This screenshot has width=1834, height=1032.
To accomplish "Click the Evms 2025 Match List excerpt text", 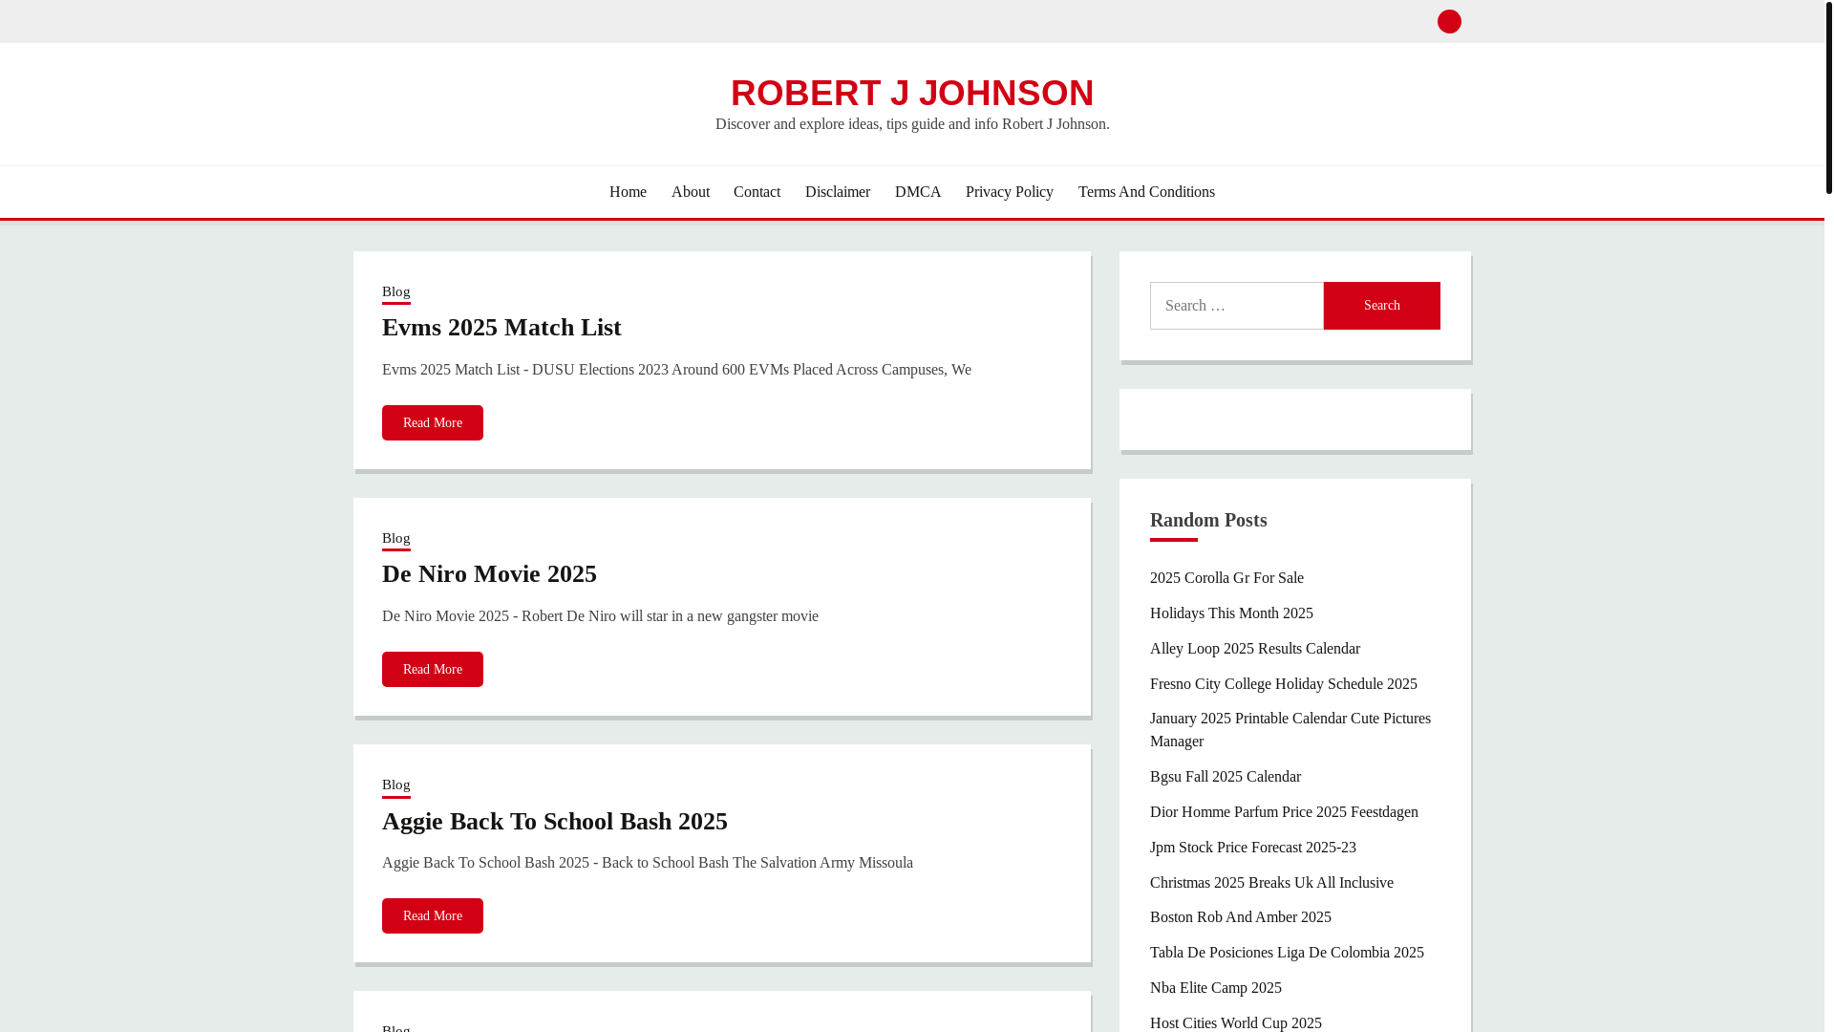I will [676, 370].
